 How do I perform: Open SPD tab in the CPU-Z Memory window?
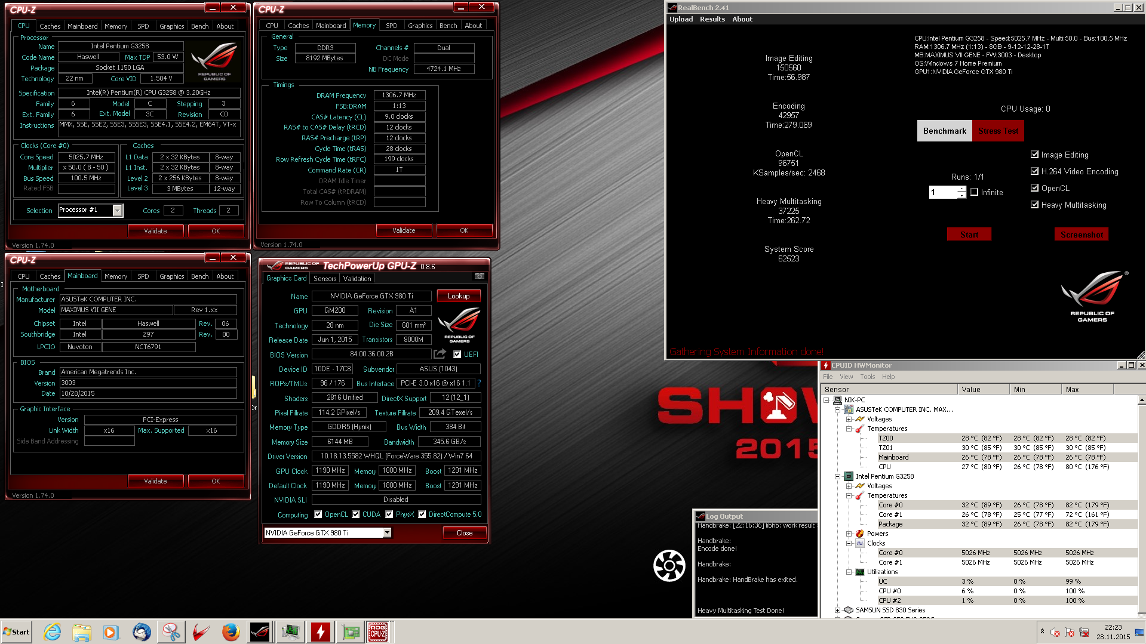[392, 26]
